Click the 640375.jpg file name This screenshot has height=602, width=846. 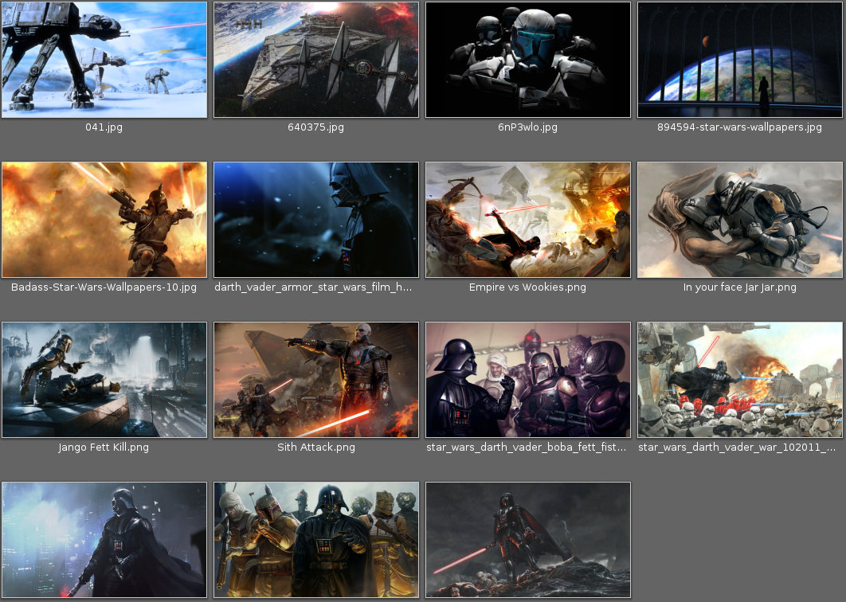[x=315, y=127]
